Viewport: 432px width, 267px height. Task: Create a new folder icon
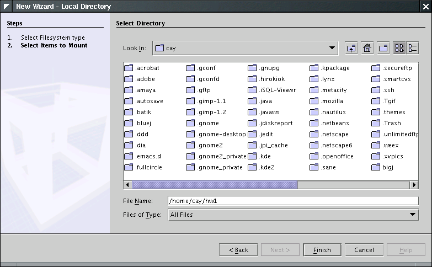383,49
